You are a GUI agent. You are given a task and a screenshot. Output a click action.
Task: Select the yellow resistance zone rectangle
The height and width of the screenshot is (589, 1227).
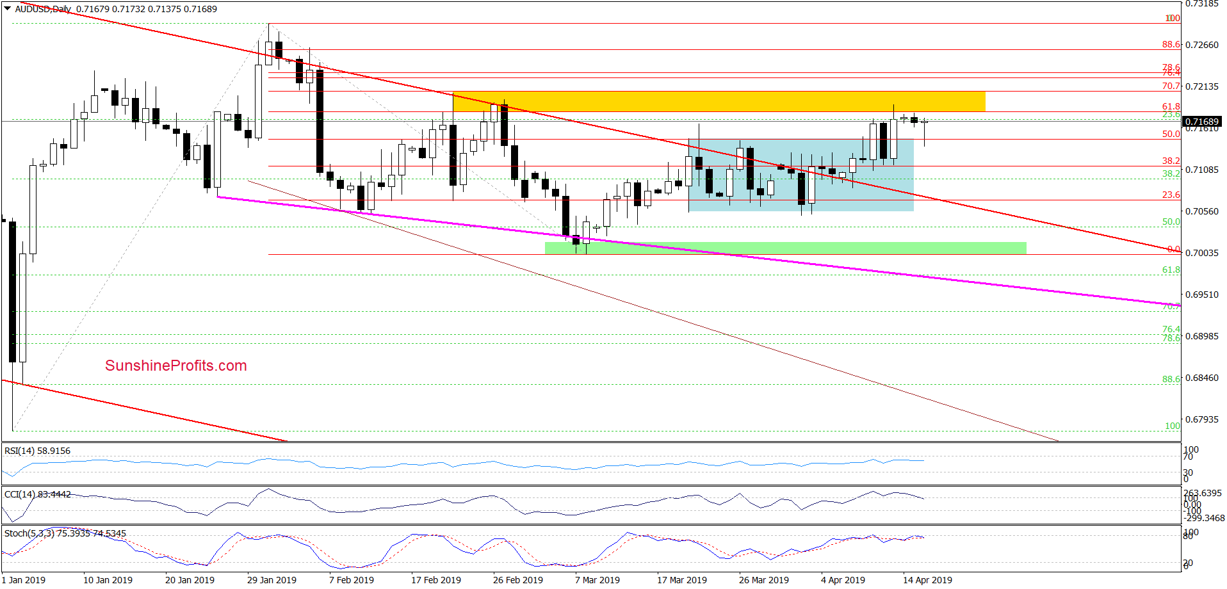[x=719, y=101]
